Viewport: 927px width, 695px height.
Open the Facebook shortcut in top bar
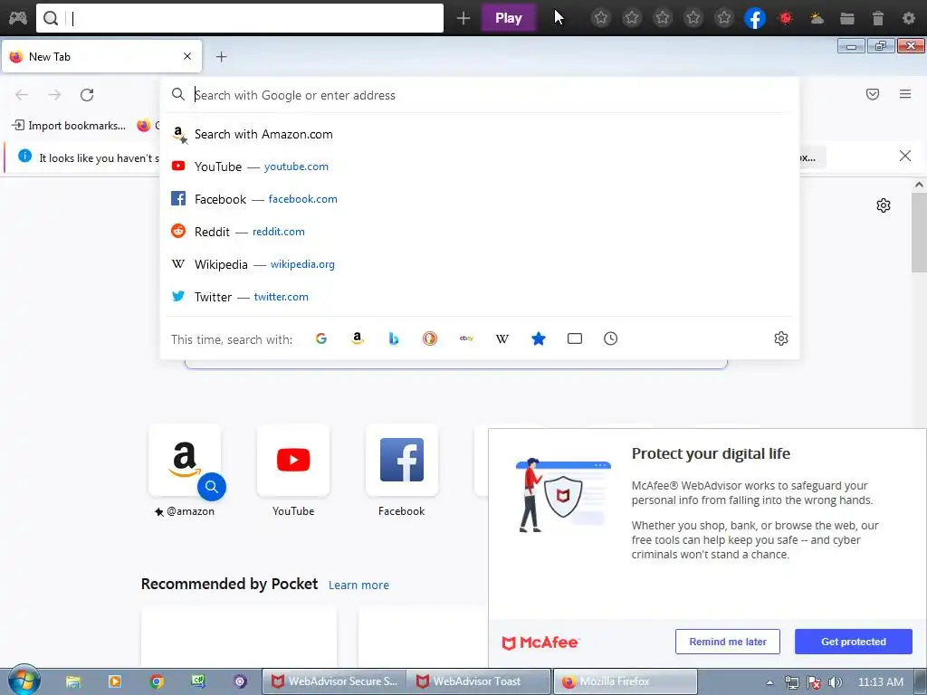[754, 18]
